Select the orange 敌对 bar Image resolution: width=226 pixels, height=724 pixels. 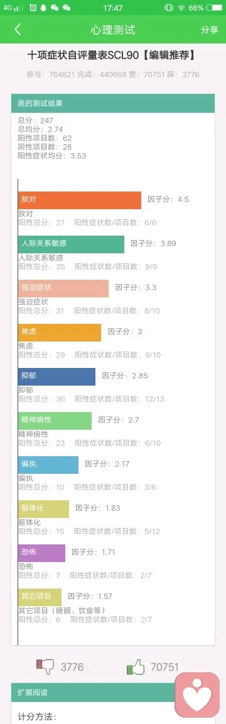pyautogui.click(x=80, y=200)
